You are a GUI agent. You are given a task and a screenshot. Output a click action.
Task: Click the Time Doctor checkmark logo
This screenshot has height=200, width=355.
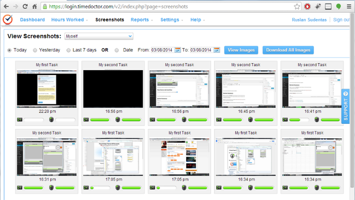pyautogui.click(x=8, y=19)
